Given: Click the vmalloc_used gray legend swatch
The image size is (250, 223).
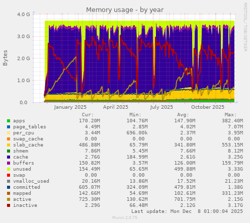Looking at the screenshot, I should coord(9,181).
